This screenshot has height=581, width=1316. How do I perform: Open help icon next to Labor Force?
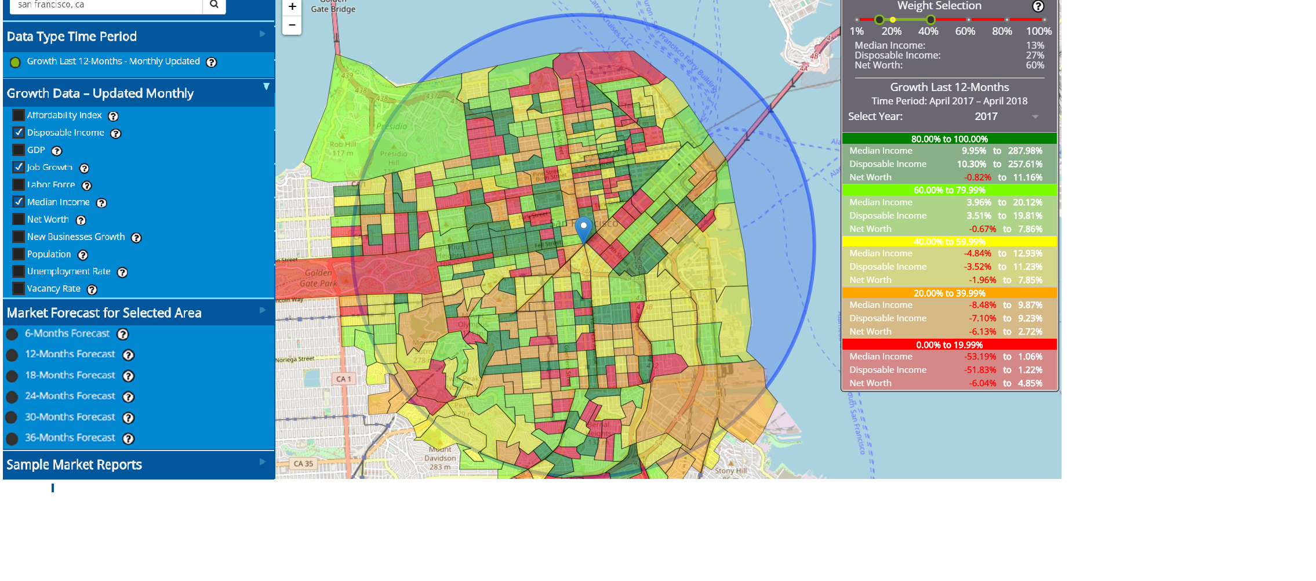point(87,186)
